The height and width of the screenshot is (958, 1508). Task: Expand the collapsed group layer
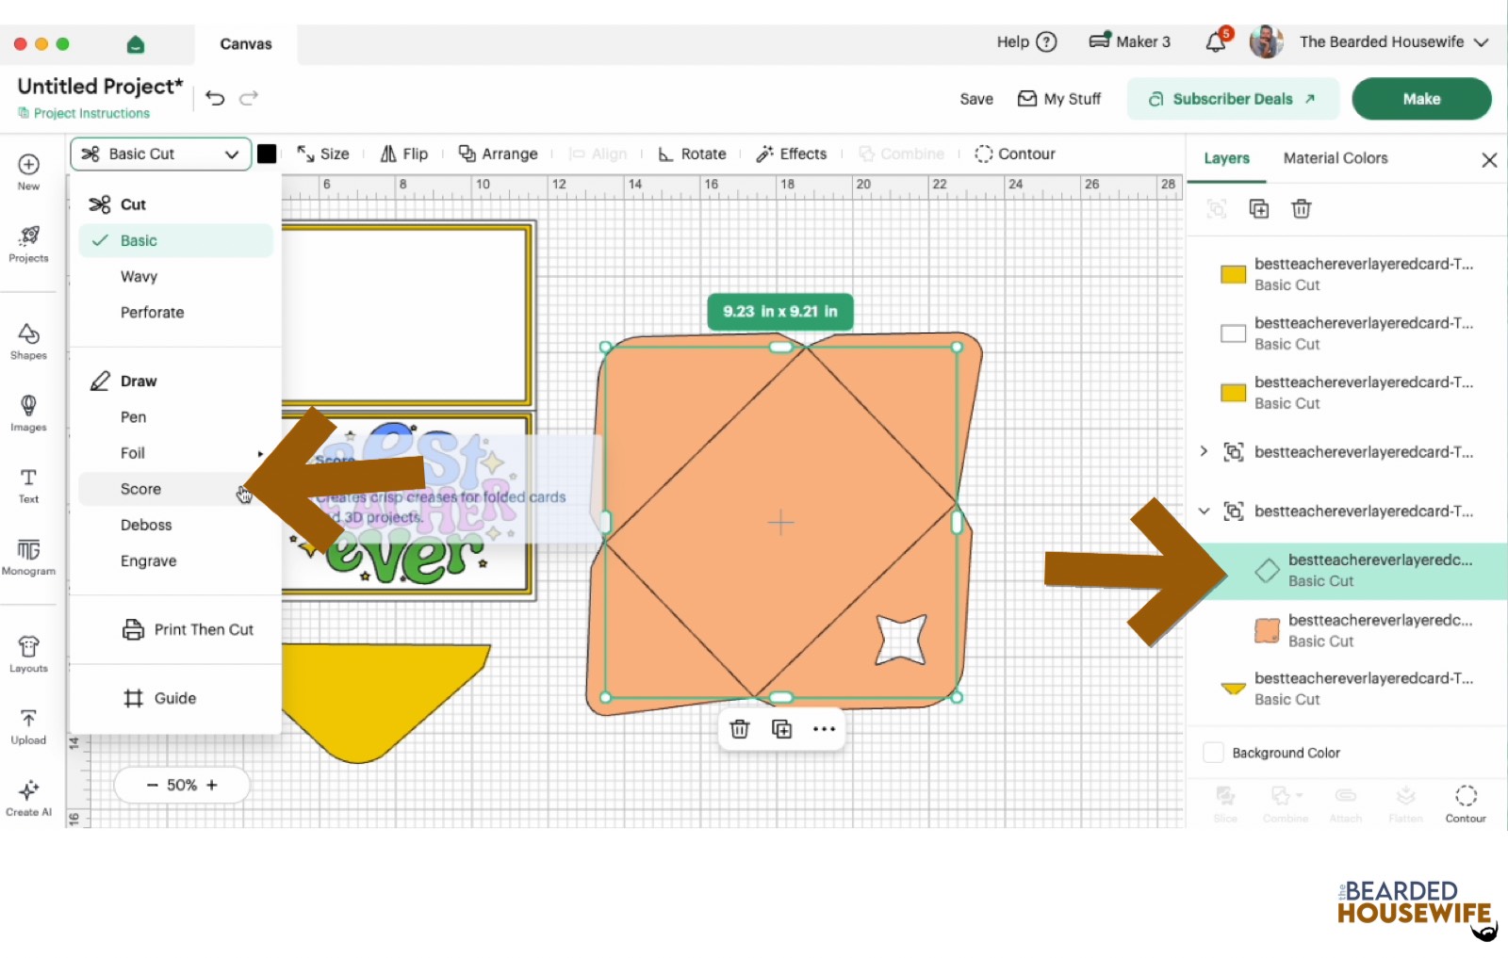(1204, 452)
